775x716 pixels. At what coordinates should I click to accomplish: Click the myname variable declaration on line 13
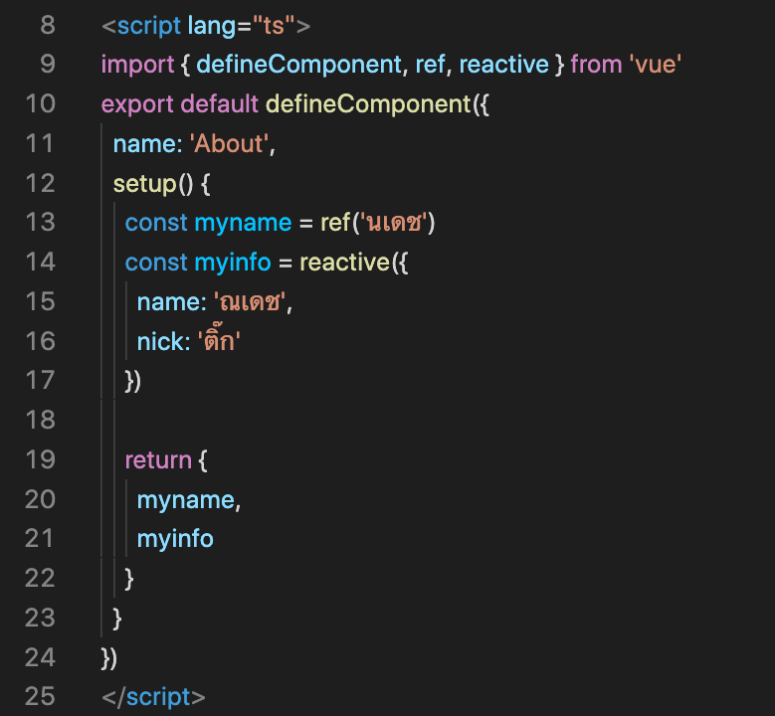coord(243,224)
